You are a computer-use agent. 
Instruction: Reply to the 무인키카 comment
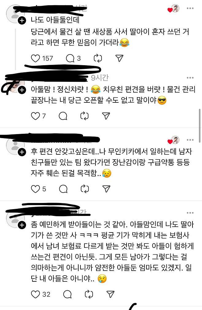click(63, 189)
